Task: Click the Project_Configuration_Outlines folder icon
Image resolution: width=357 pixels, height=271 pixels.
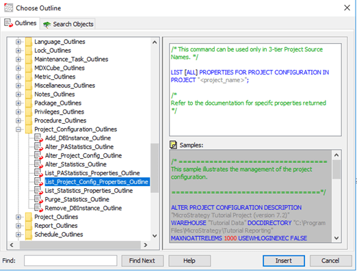Action: pyautogui.click(x=29, y=129)
